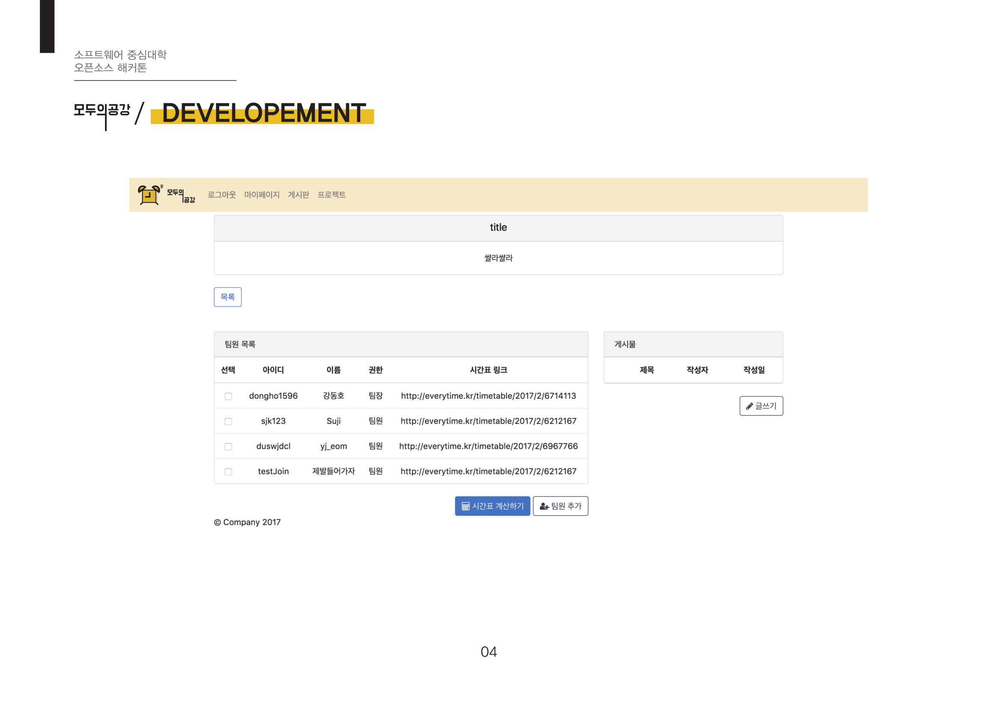Screen dimensions: 1002x709
Task: Tick the checkbox for dongho1596
Action: coord(228,397)
